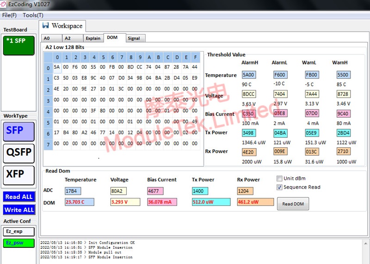Select hex cell 49 in row 5
This screenshot has height=264, width=370.
tap(195, 121)
